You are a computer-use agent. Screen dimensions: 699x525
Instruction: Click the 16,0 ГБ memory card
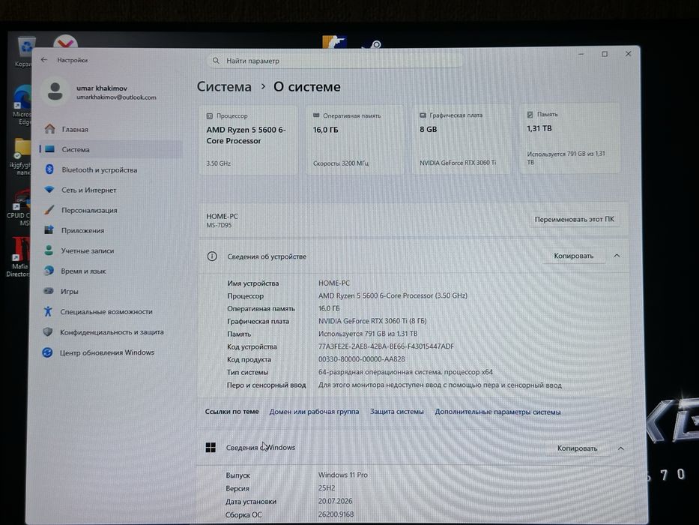(355, 139)
